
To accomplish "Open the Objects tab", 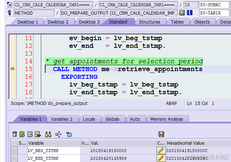I will coord(202,22).
